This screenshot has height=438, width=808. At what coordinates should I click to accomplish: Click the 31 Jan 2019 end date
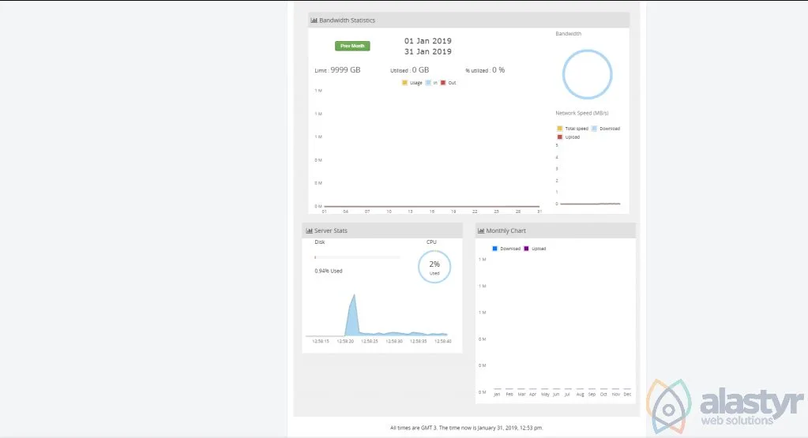point(428,51)
